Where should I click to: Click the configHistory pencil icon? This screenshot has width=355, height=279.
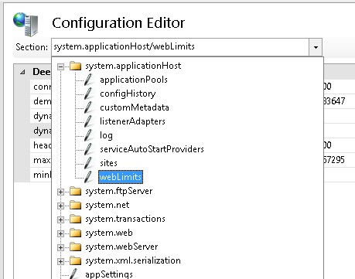click(x=89, y=94)
